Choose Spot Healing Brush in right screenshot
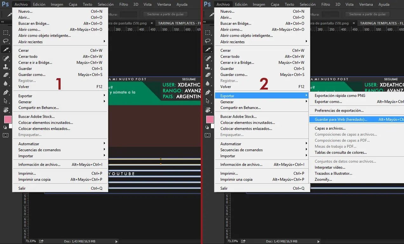This screenshot has height=244, width=404. coord(208,58)
